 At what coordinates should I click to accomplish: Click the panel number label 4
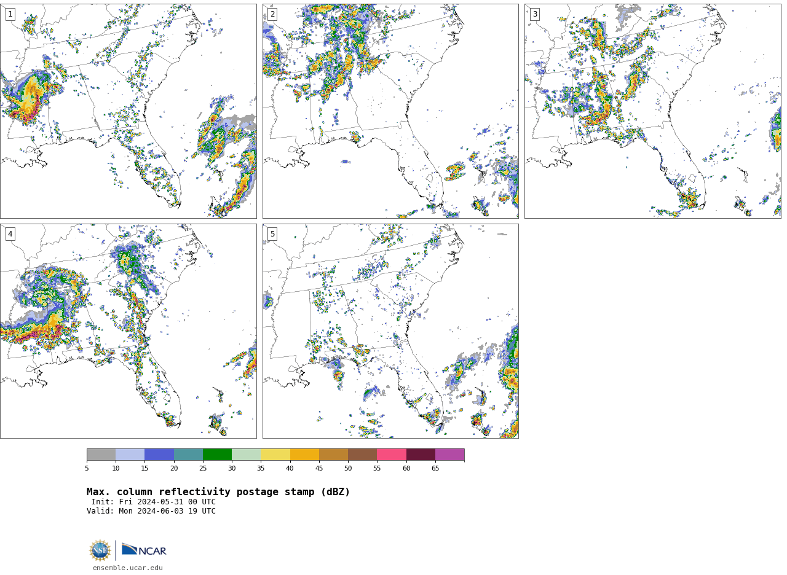(x=10, y=234)
